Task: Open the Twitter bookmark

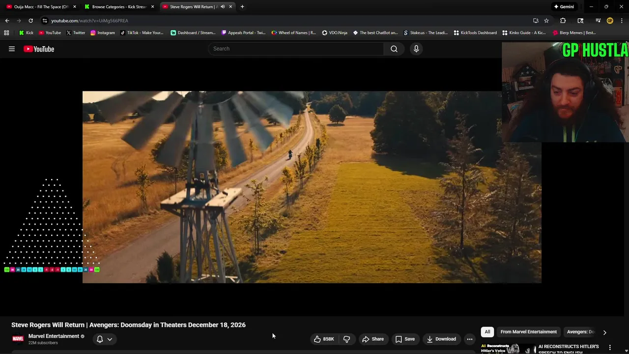Action: click(x=76, y=33)
